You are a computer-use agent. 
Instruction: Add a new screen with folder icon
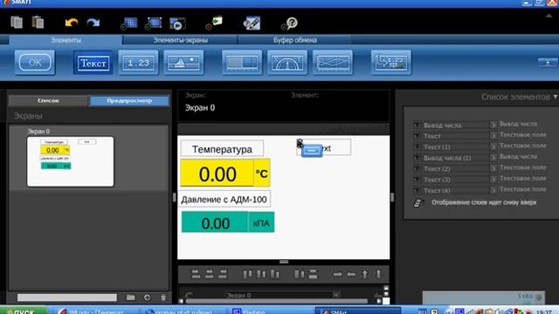(x=130, y=297)
